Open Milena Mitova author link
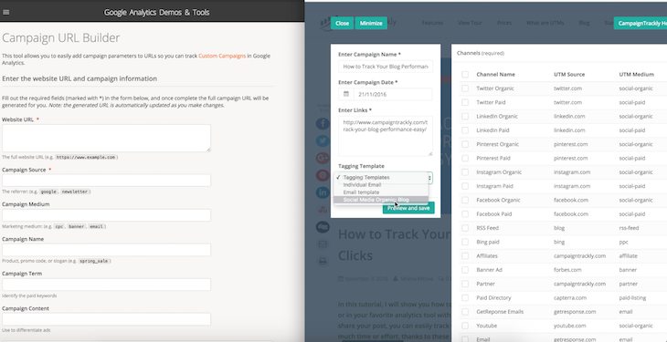 coord(416,279)
